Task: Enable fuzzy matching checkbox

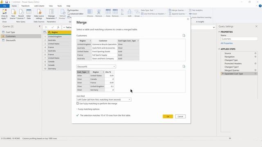Action: pos(77,103)
